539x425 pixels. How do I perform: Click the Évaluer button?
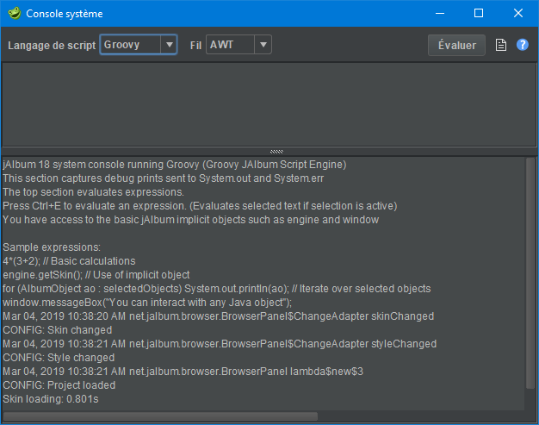click(x=456, y=45)
